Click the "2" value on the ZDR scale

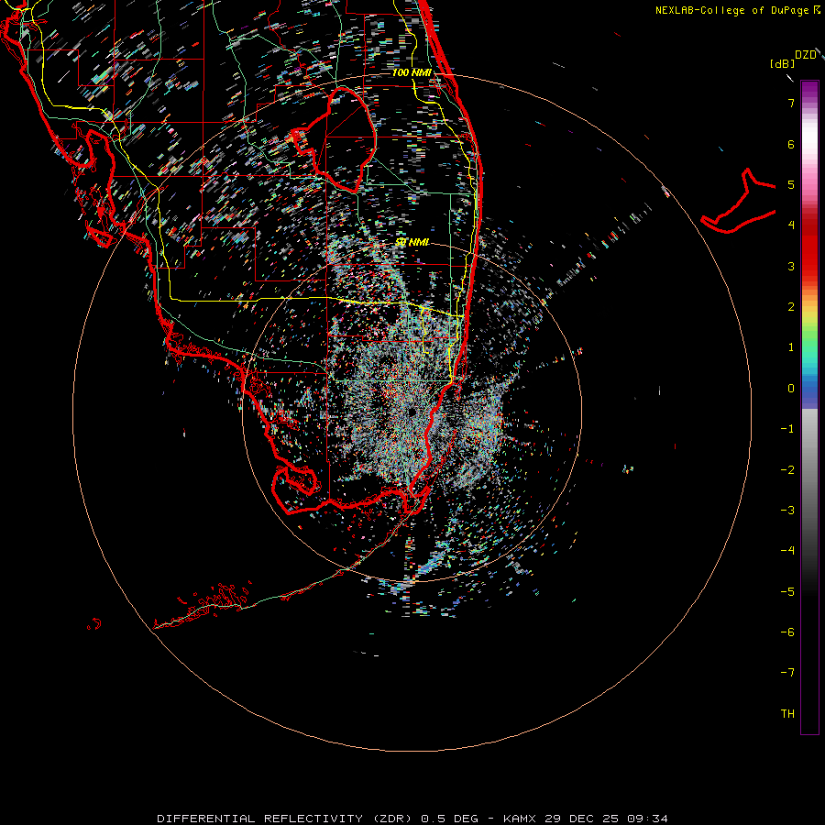click(x=791, y=307)
